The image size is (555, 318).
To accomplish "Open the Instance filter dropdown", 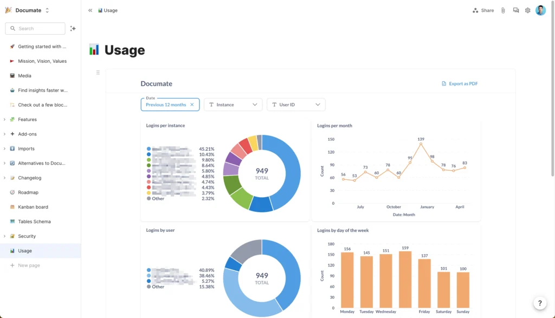I will (x=233, y=105).
